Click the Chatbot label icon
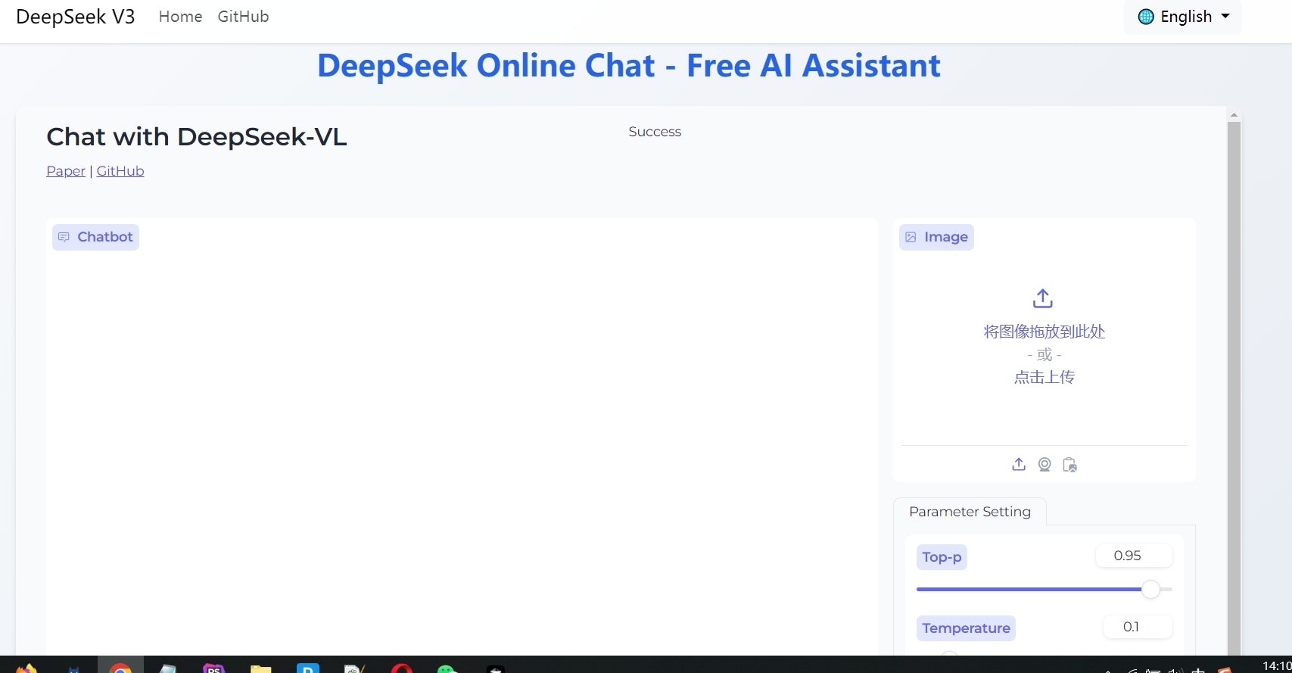Viewport: 1292px width, 673px height. pos(64,237)
